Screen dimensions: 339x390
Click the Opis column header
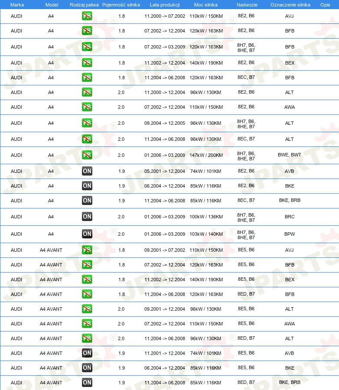coord(325,5)
